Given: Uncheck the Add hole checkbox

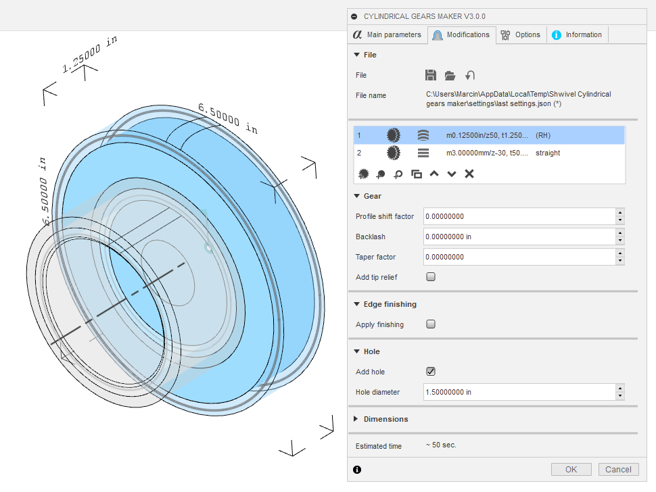Looking at the screenshot, I should 431,371.
